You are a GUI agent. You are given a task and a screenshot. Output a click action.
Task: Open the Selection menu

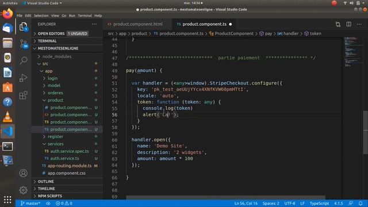coord(41,16)
